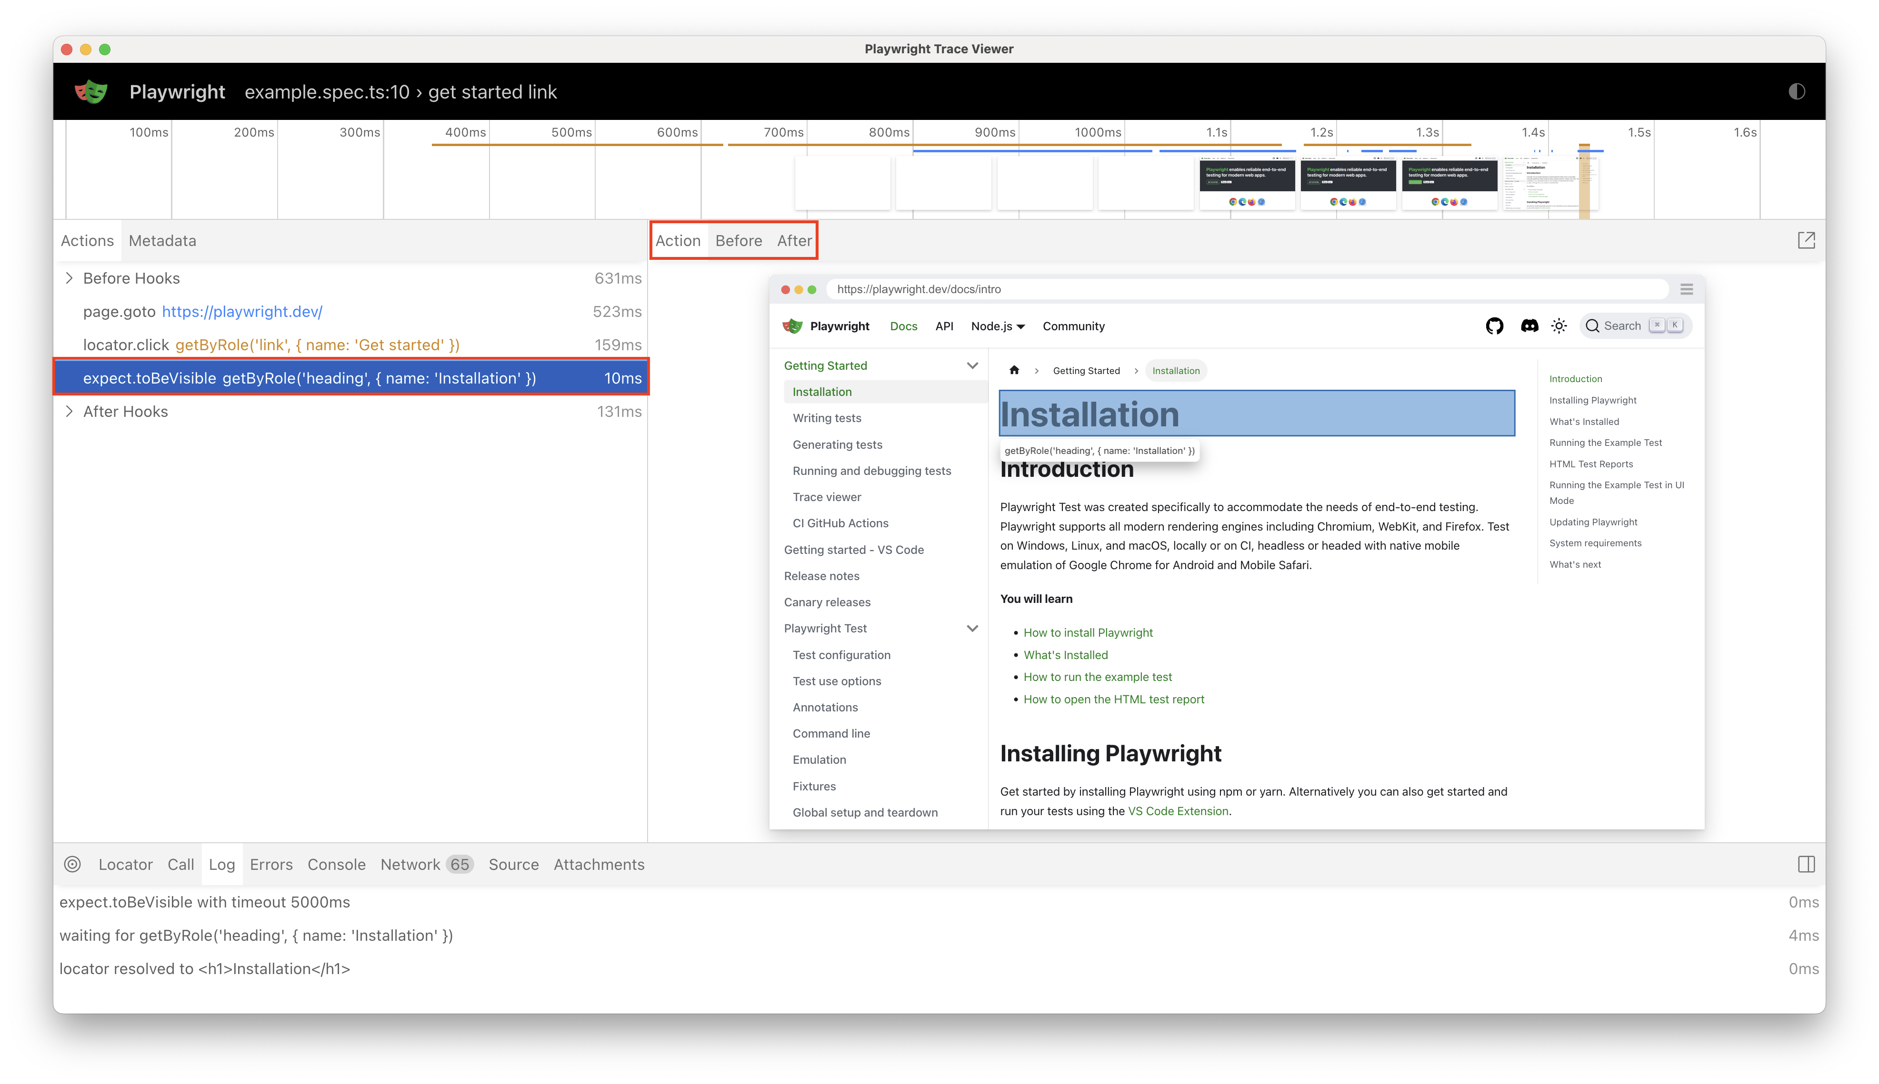Open the snapshot browser hamburger menu

click(1687, 289)
